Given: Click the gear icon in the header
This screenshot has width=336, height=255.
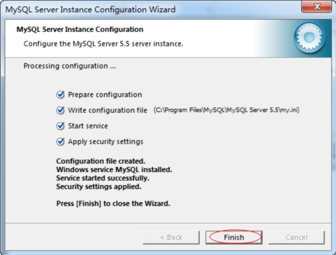Looking at the screenshot, I should pyautogui.click(x=310, y=38).
